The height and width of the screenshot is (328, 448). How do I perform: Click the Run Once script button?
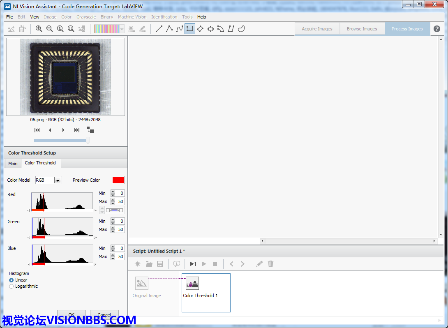tap(193, 264)
